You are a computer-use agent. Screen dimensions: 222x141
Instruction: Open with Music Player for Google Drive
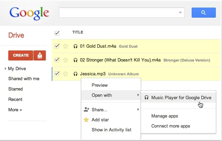tap(179, 97)
